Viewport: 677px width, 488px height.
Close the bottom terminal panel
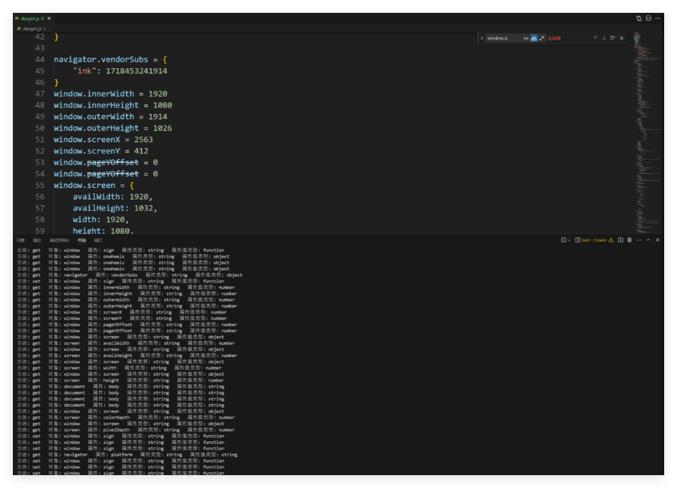658,240
